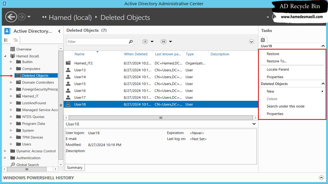328x184 pixels.
Task: Open Properties under User18 tasks
Action: (x=275, y=77)
